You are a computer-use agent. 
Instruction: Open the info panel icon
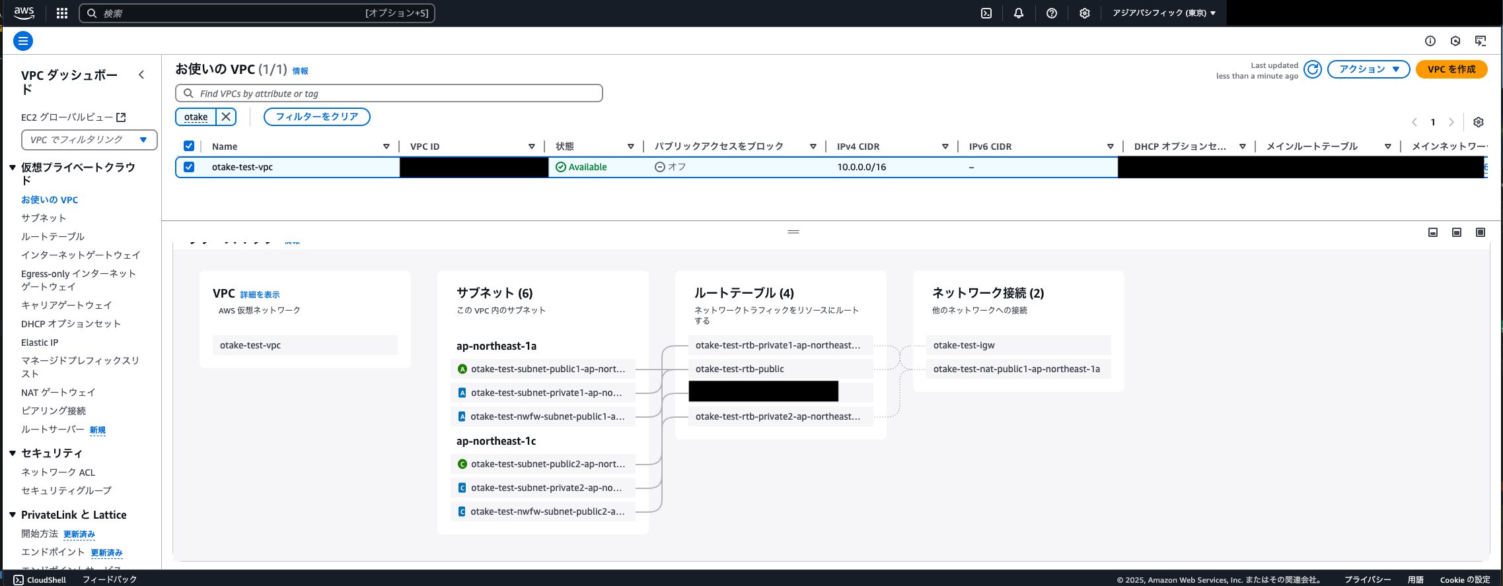1430,41
